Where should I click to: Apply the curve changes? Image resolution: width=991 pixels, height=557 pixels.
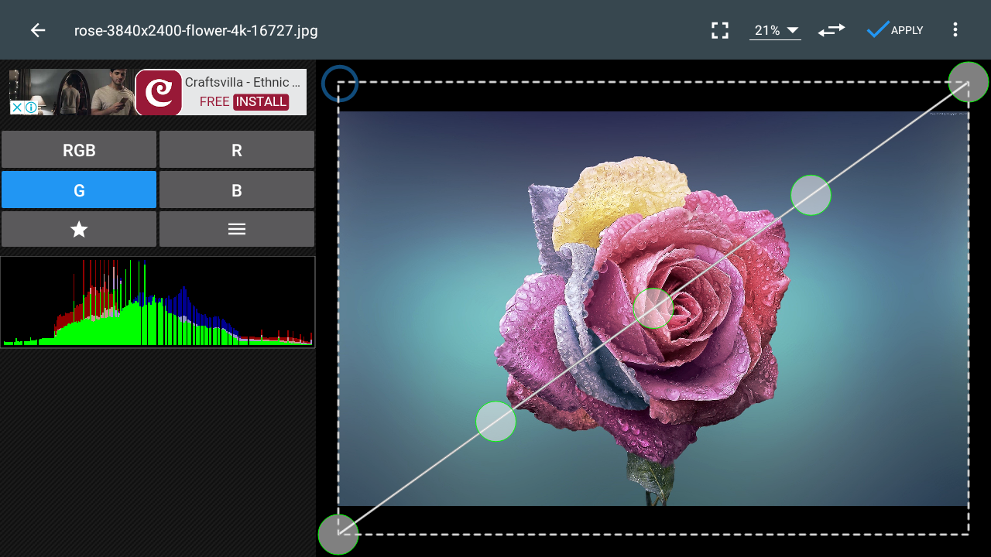click(895, 30)
